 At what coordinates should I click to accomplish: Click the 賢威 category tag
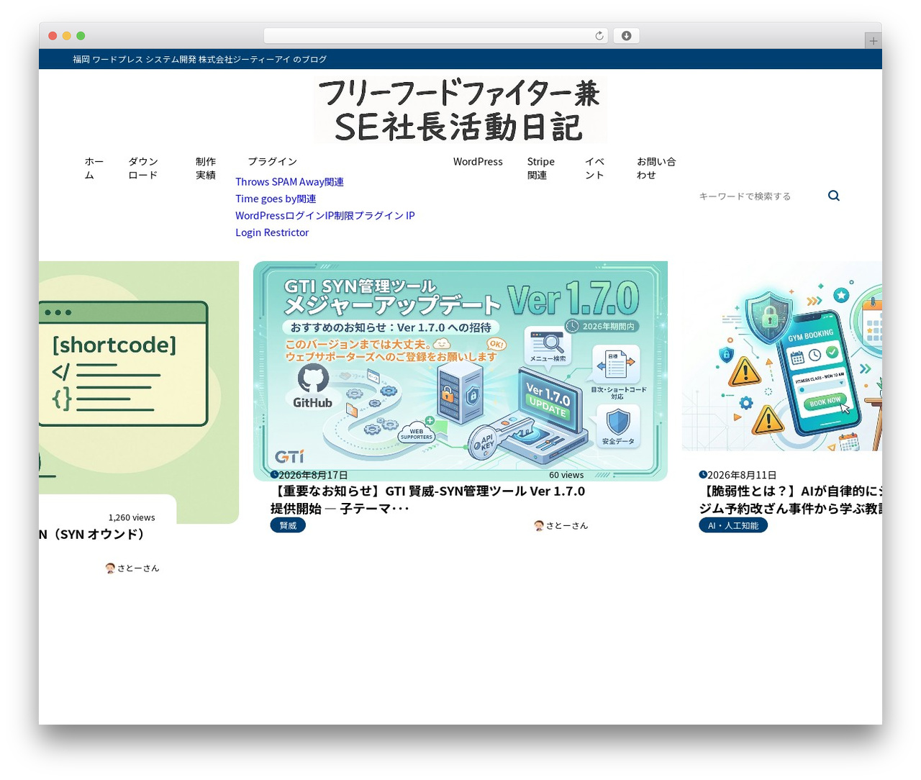288,525
